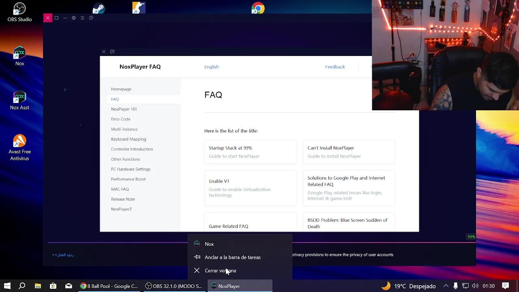The width and height of the screenshot is (519, 292).
Task: Open the Nox hamburger menu icon
Action: coord(82,18)
